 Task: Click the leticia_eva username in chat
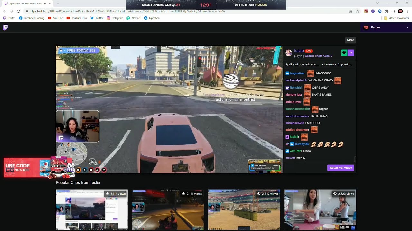[x=293, y=102]
